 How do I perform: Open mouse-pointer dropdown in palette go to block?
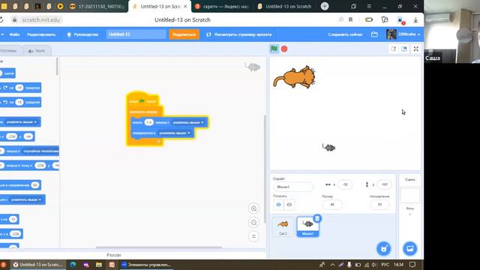(21, 122)
